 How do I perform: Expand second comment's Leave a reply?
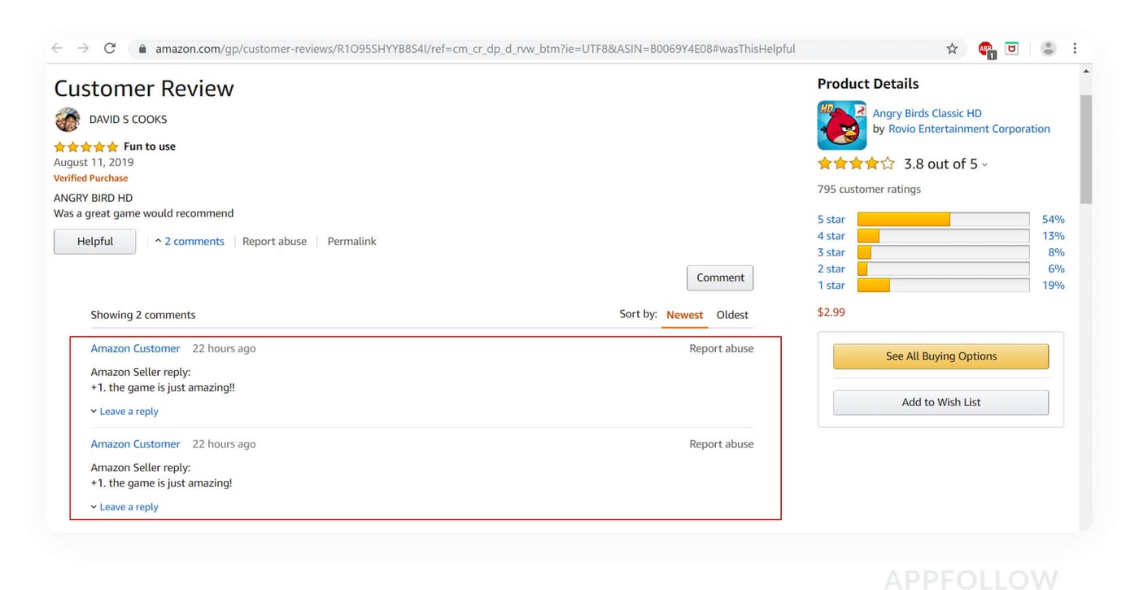coord(124,507)
